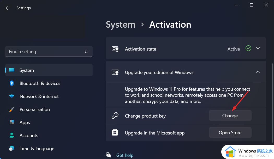The height and width of the screenshot is (159, 274).
Task: Click the Settings window title
Action: tap(23, 8)
